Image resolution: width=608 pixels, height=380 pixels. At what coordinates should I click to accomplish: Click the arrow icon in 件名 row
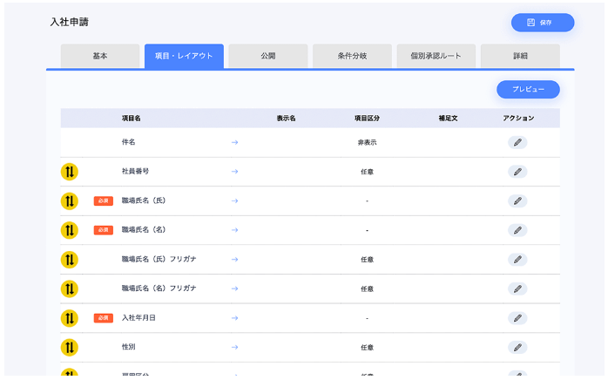[x=234, y=142]
